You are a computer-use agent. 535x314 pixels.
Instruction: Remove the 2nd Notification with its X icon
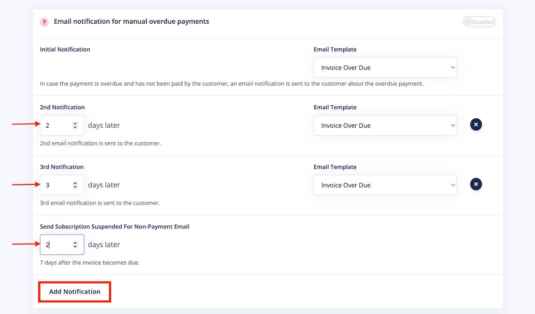pos(476,125)
